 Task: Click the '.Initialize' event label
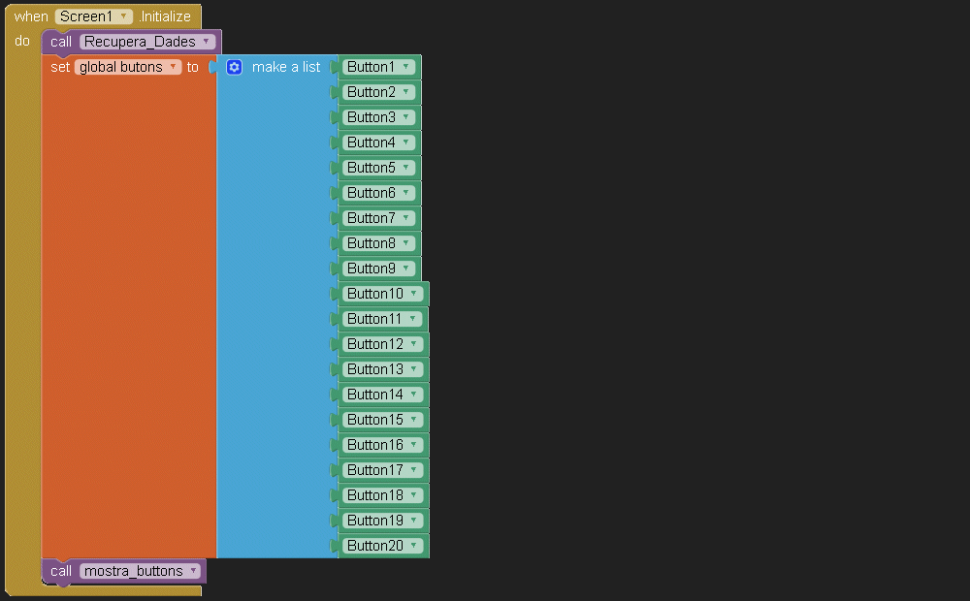(x=164, y=16)
